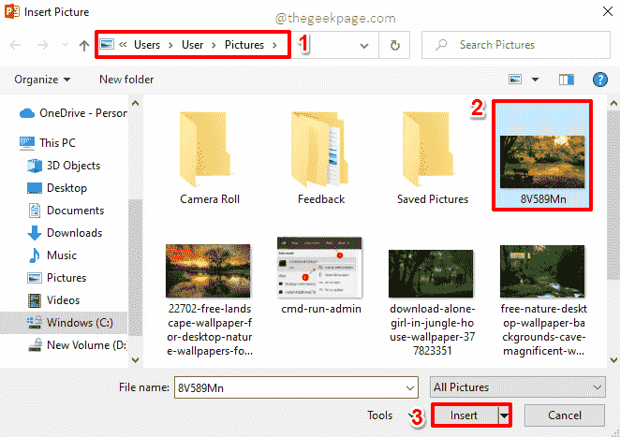Close the Insert Picture dialog
This screenshot has width=620, height=437.
pos(607,11)
